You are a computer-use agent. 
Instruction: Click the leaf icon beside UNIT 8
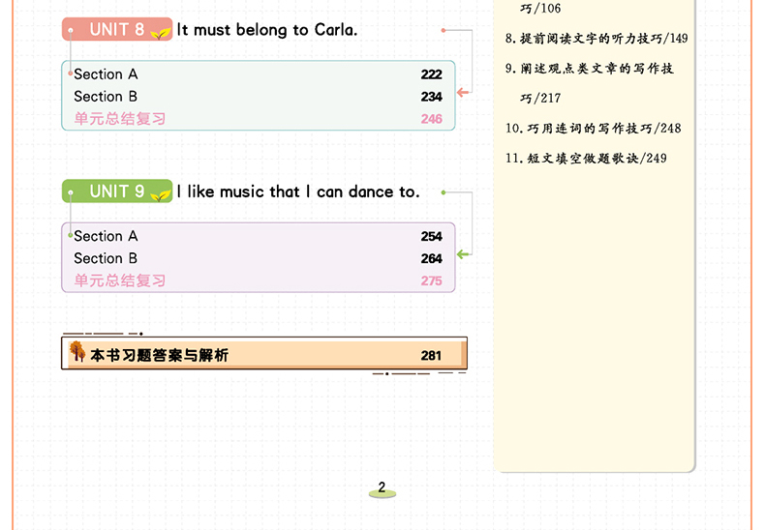point(161,32)
